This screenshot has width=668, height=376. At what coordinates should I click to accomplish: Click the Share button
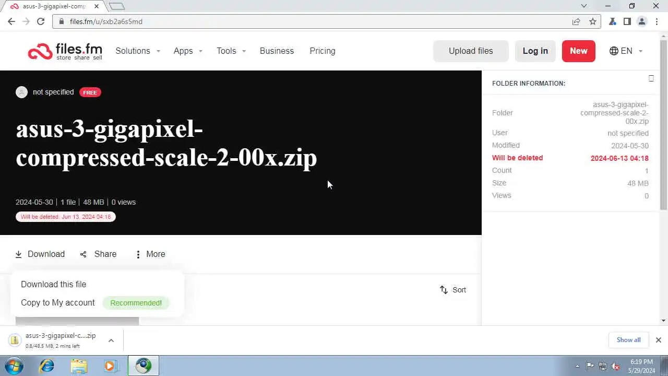click(x=98, y=254)
